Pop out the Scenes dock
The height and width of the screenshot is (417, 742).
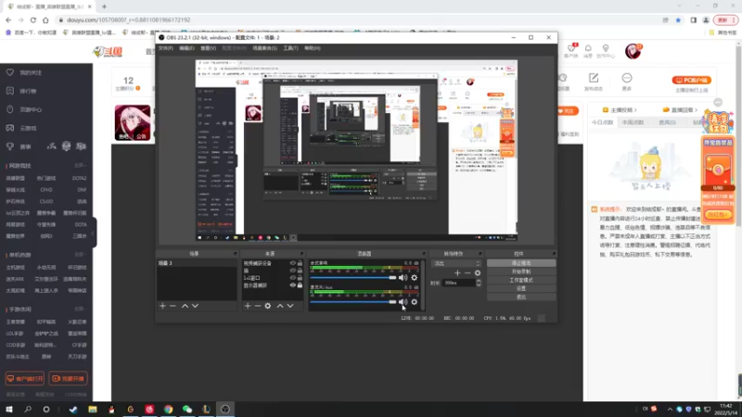click(x=235, y=254)
